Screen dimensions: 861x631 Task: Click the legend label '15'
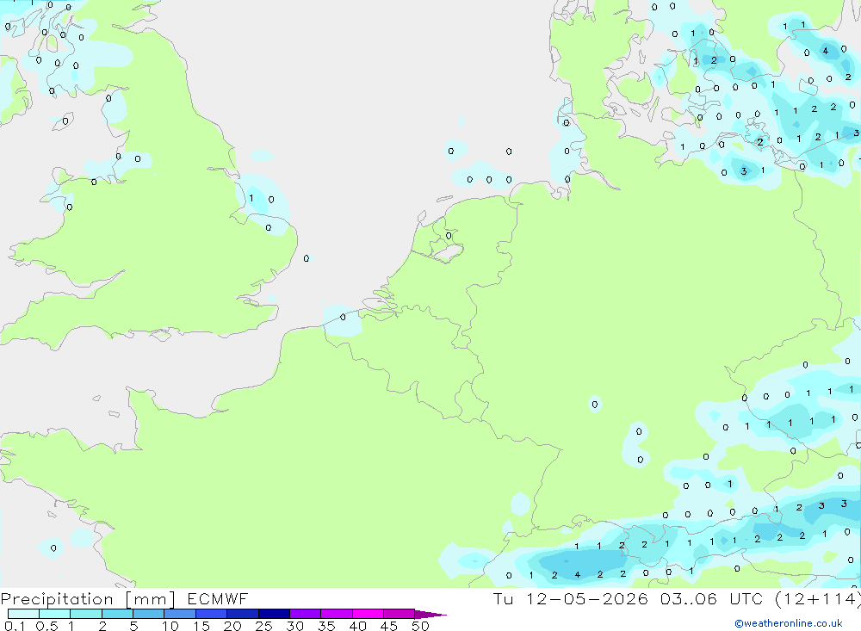201,626
